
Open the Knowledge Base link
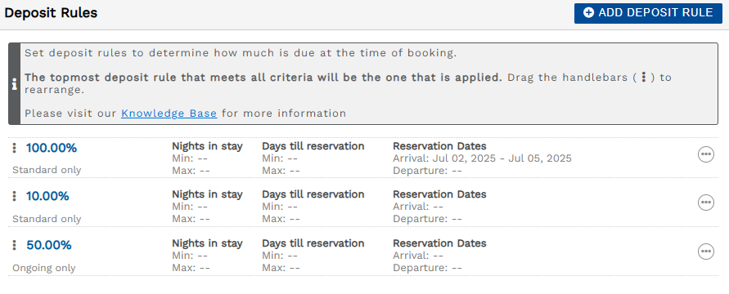[169, 114]
